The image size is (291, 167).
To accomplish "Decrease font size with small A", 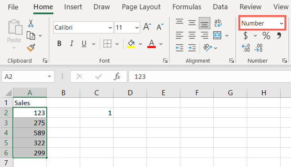I will click(160, 27).
